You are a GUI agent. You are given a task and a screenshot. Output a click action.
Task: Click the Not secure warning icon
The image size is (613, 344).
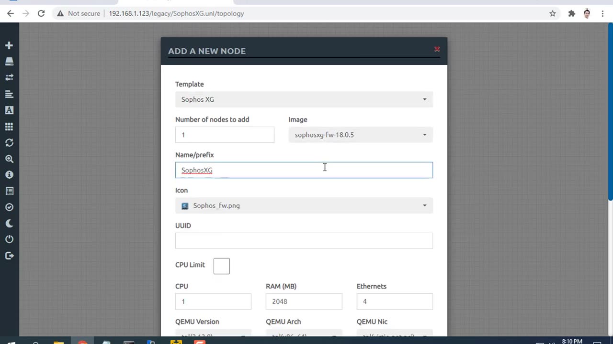point(60,13)
